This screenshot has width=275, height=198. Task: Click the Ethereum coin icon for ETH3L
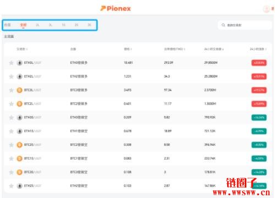(19, 63)
